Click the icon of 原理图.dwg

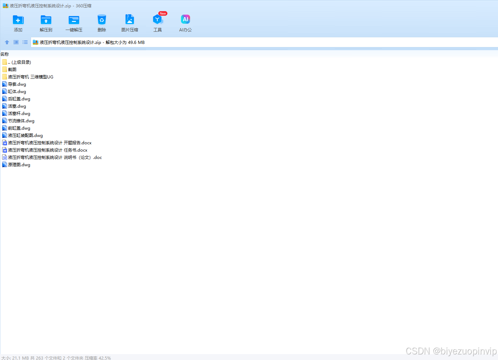(5, 164)
